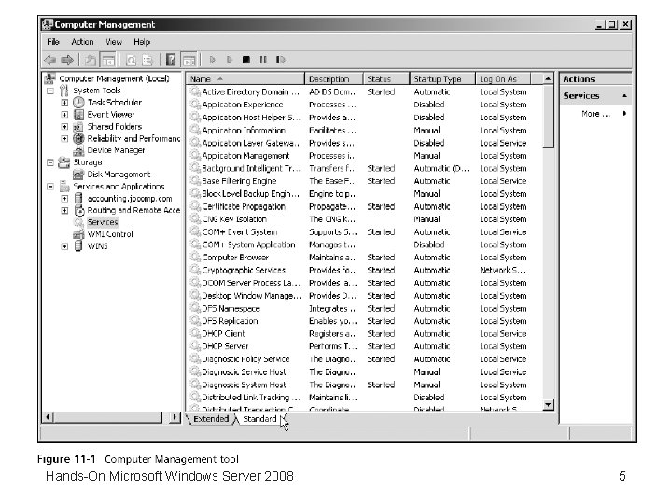This screenshot has height=504, width=672.
Task: Select Services in the console tree
Action: click(x=103, y=222)
